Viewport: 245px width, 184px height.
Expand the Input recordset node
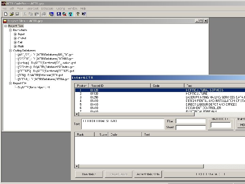[15, 34]
